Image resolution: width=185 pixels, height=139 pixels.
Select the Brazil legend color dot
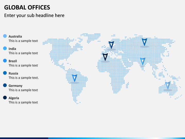pyautogui.click(x=5, y=61)
